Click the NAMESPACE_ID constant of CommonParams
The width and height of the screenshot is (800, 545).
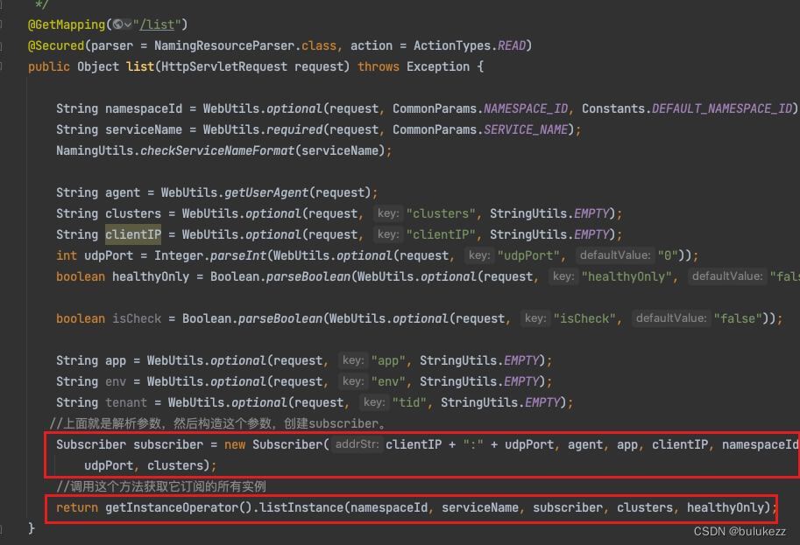coord(526,108)
